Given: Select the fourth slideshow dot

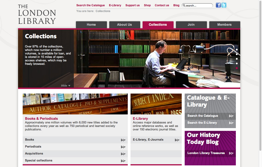Looking at the screenshot, I should point(237,63).
